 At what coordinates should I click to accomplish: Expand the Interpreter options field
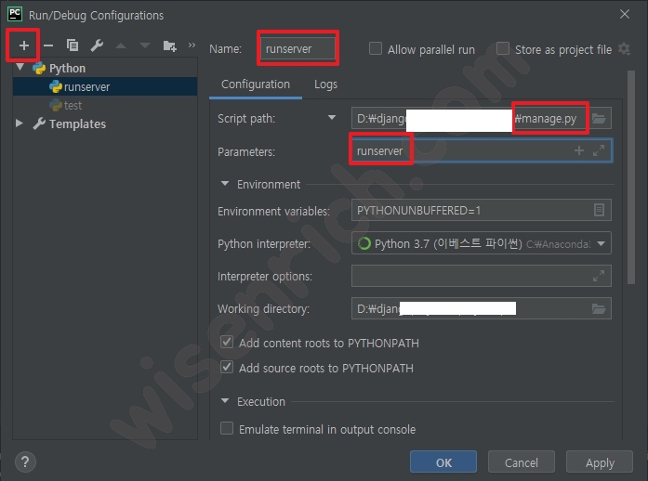[599, 276]
